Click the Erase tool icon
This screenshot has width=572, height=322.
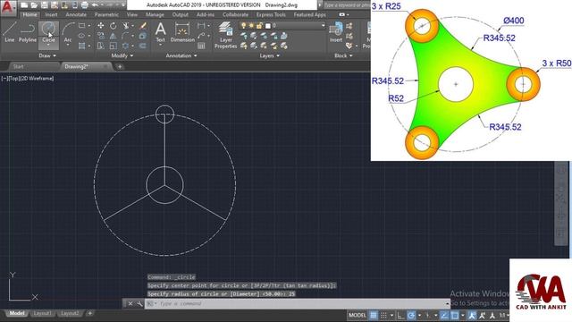pos(143,26)
